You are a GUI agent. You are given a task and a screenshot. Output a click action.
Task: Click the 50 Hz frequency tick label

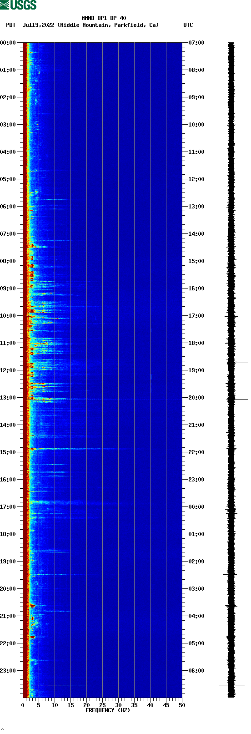click(182, 705)
